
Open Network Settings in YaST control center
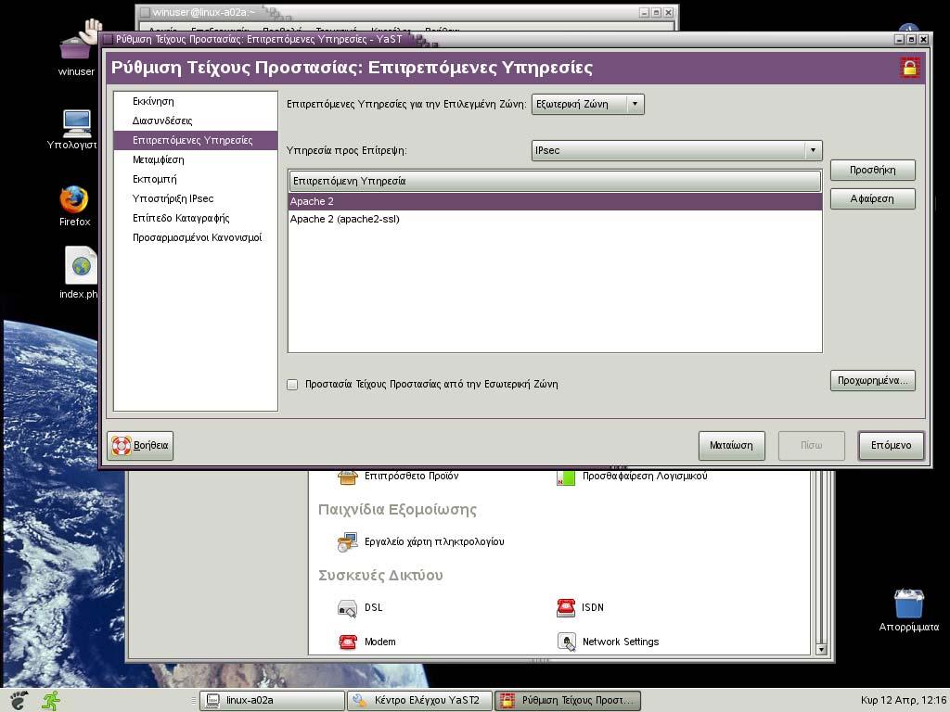(x=608, y=642)
